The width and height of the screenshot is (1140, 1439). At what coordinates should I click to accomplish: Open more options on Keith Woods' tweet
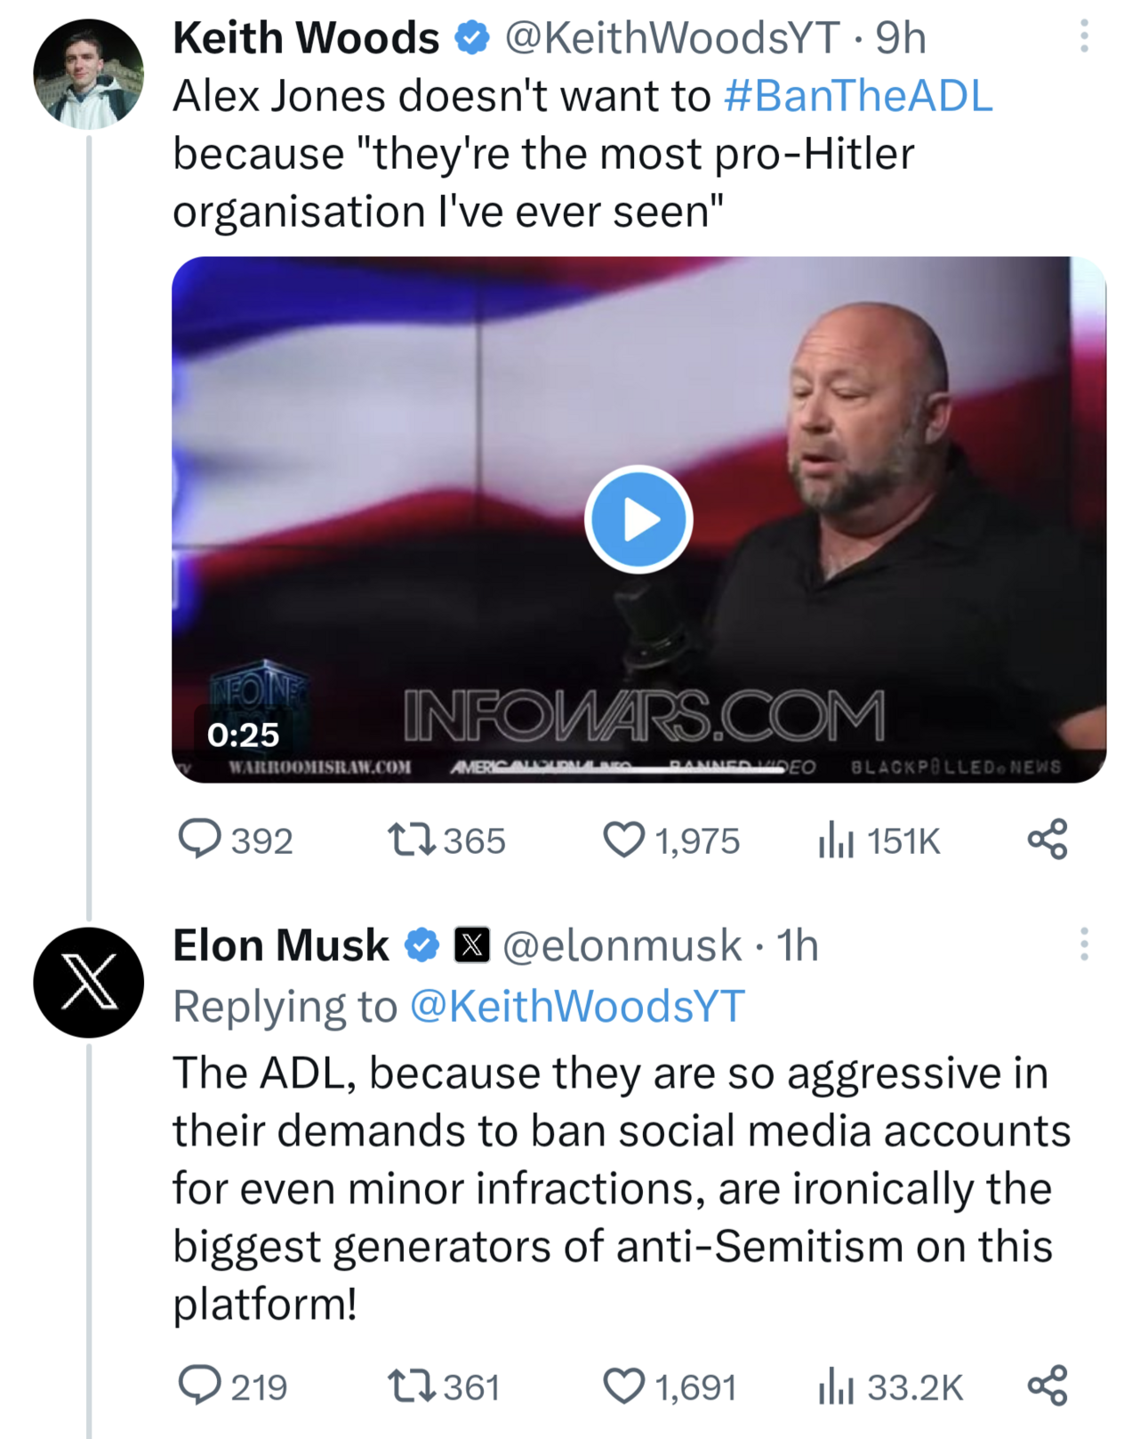point(1083,36)
